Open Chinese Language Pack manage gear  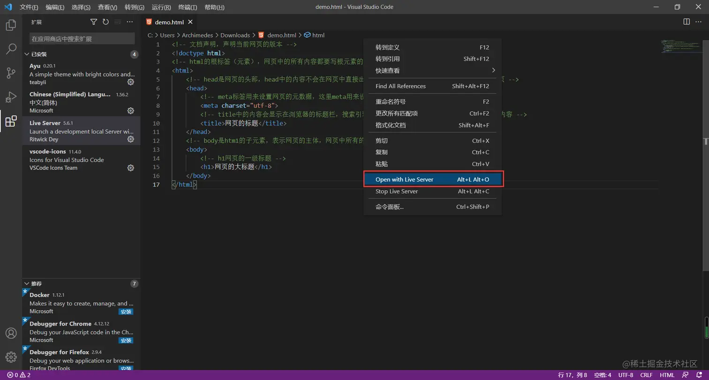click(x=131, y=111)
